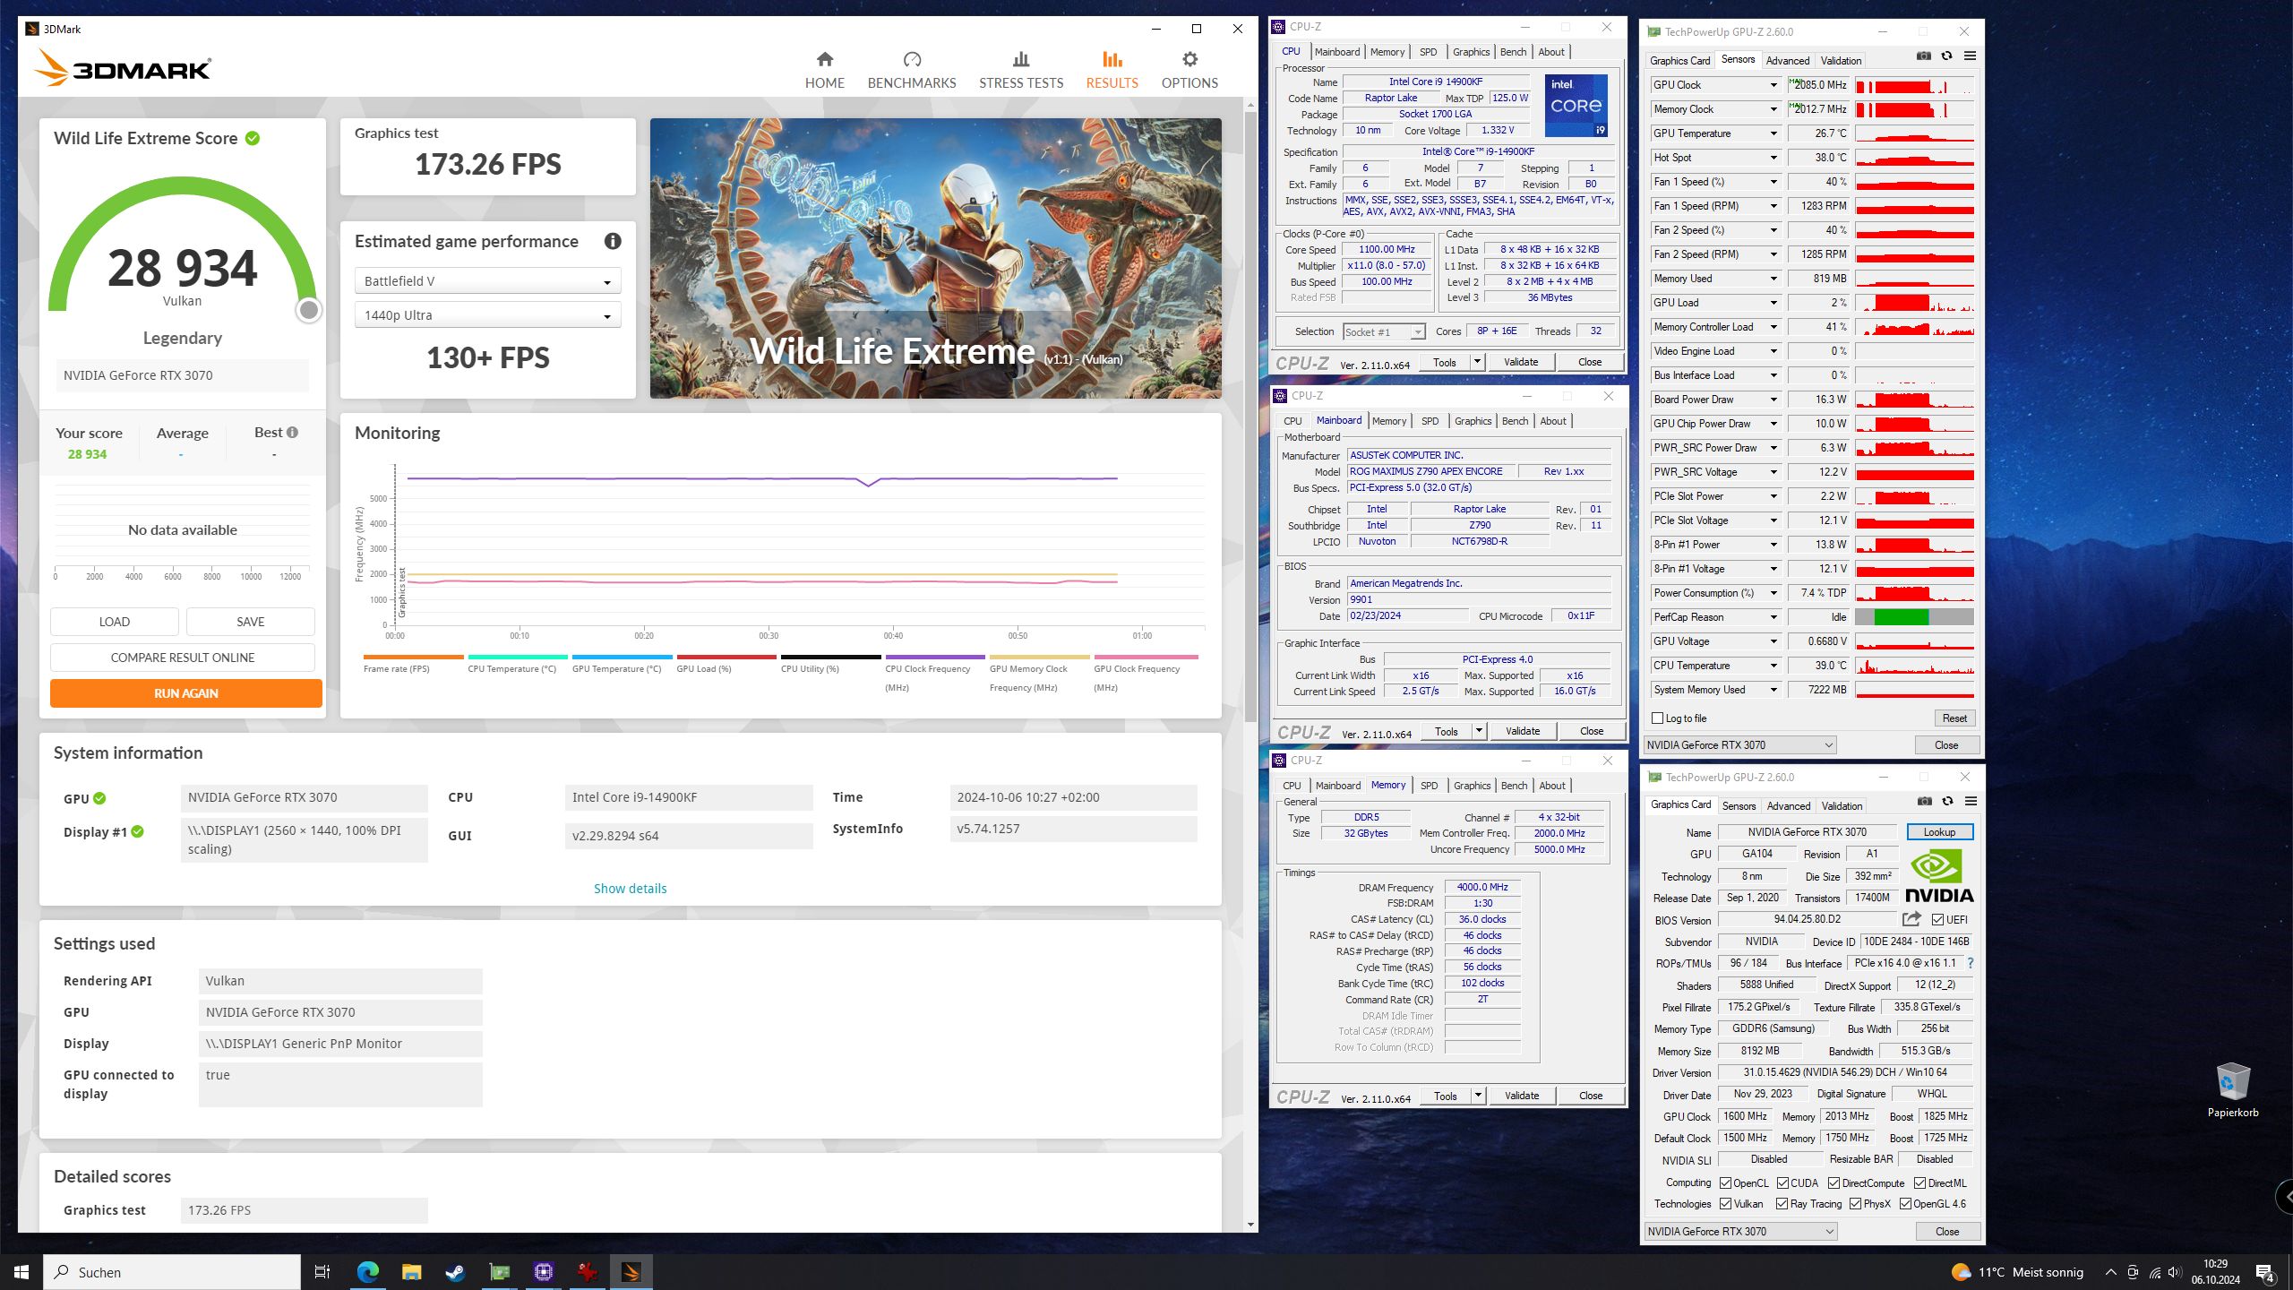Toggle UEFI checkbox in GPU-Z

(1937, 920)
